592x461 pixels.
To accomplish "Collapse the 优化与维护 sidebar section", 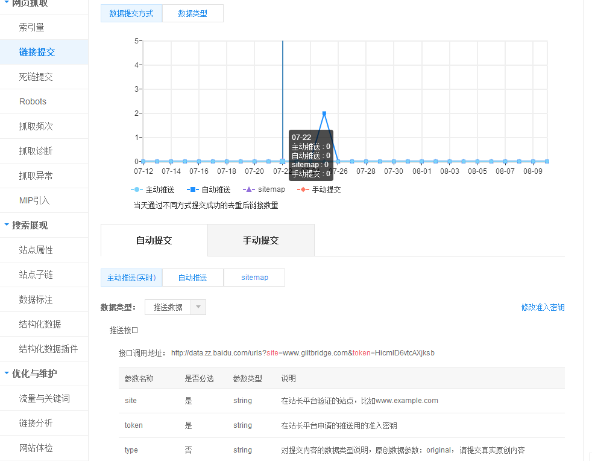I will point(7,374).
